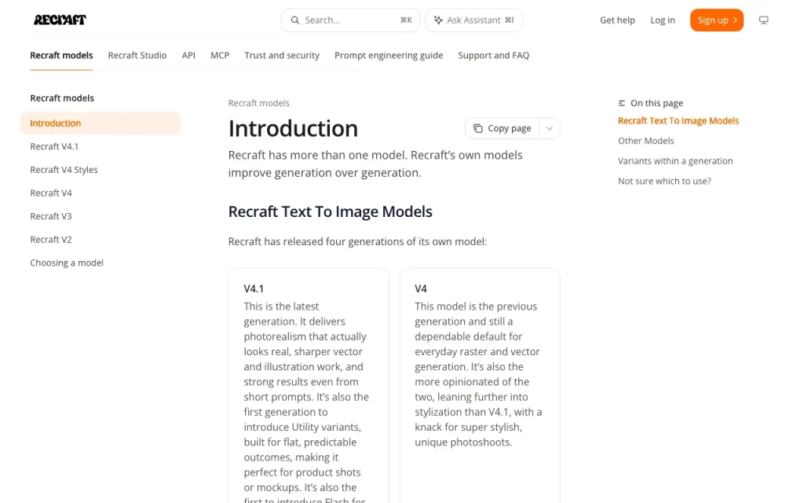The width and height of the screenshot is (804, 503).
Task: Focus the Search input field
Action: 350,20
